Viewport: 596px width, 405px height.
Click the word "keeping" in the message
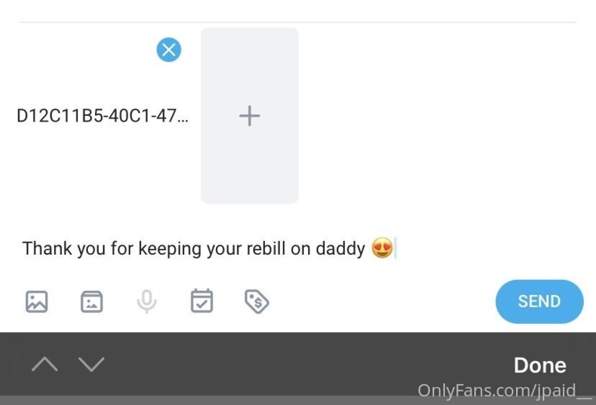170,249
